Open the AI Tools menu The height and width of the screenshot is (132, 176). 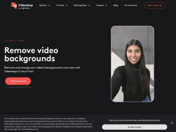click(60, 6)
